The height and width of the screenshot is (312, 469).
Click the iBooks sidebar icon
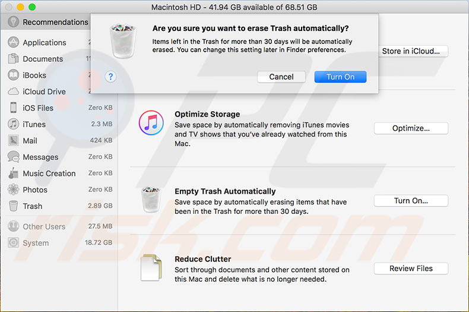13,75
